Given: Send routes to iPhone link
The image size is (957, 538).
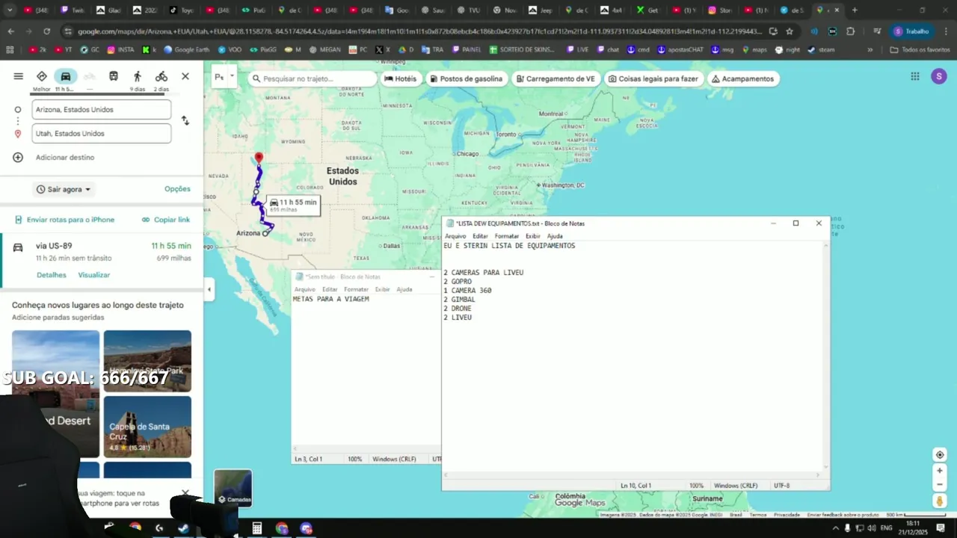Looking at the screenshot, I should click(65, 220).
